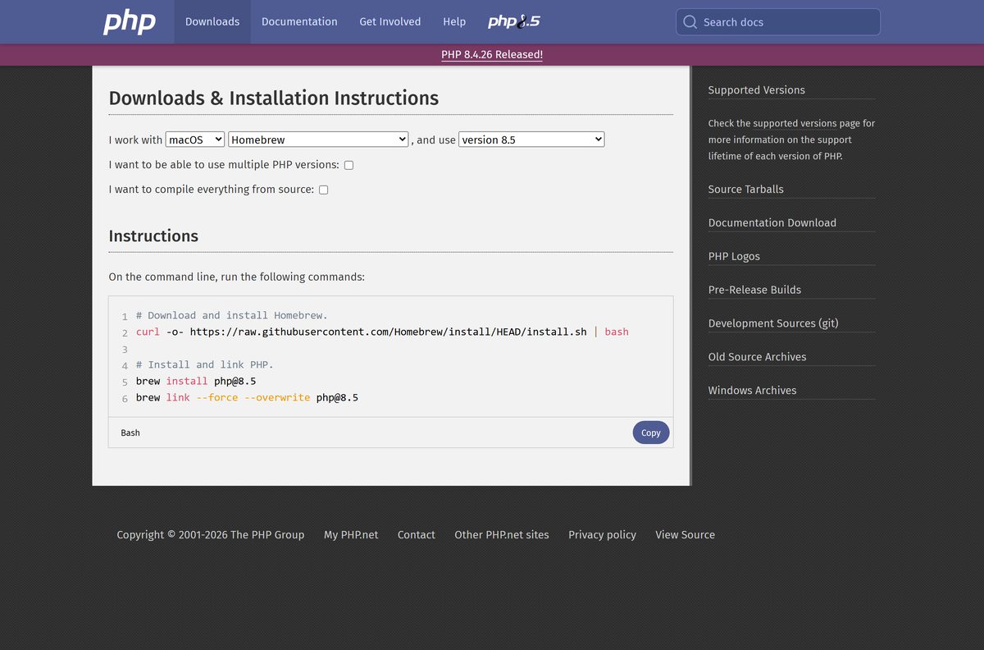Click the 'Bash' language label
The height and width of the screenshot is (650, 984).
tap(130, 433)
